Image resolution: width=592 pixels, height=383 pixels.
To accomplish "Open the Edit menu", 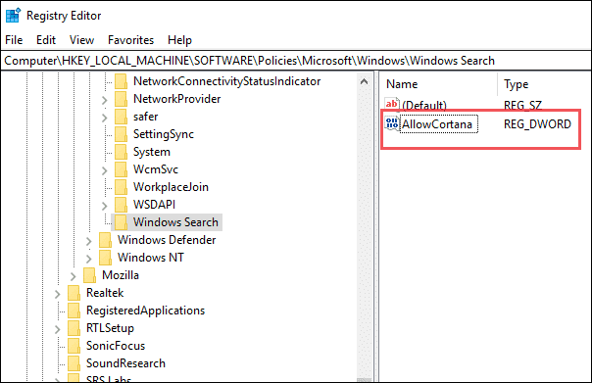I will click(x=46, y=40).
